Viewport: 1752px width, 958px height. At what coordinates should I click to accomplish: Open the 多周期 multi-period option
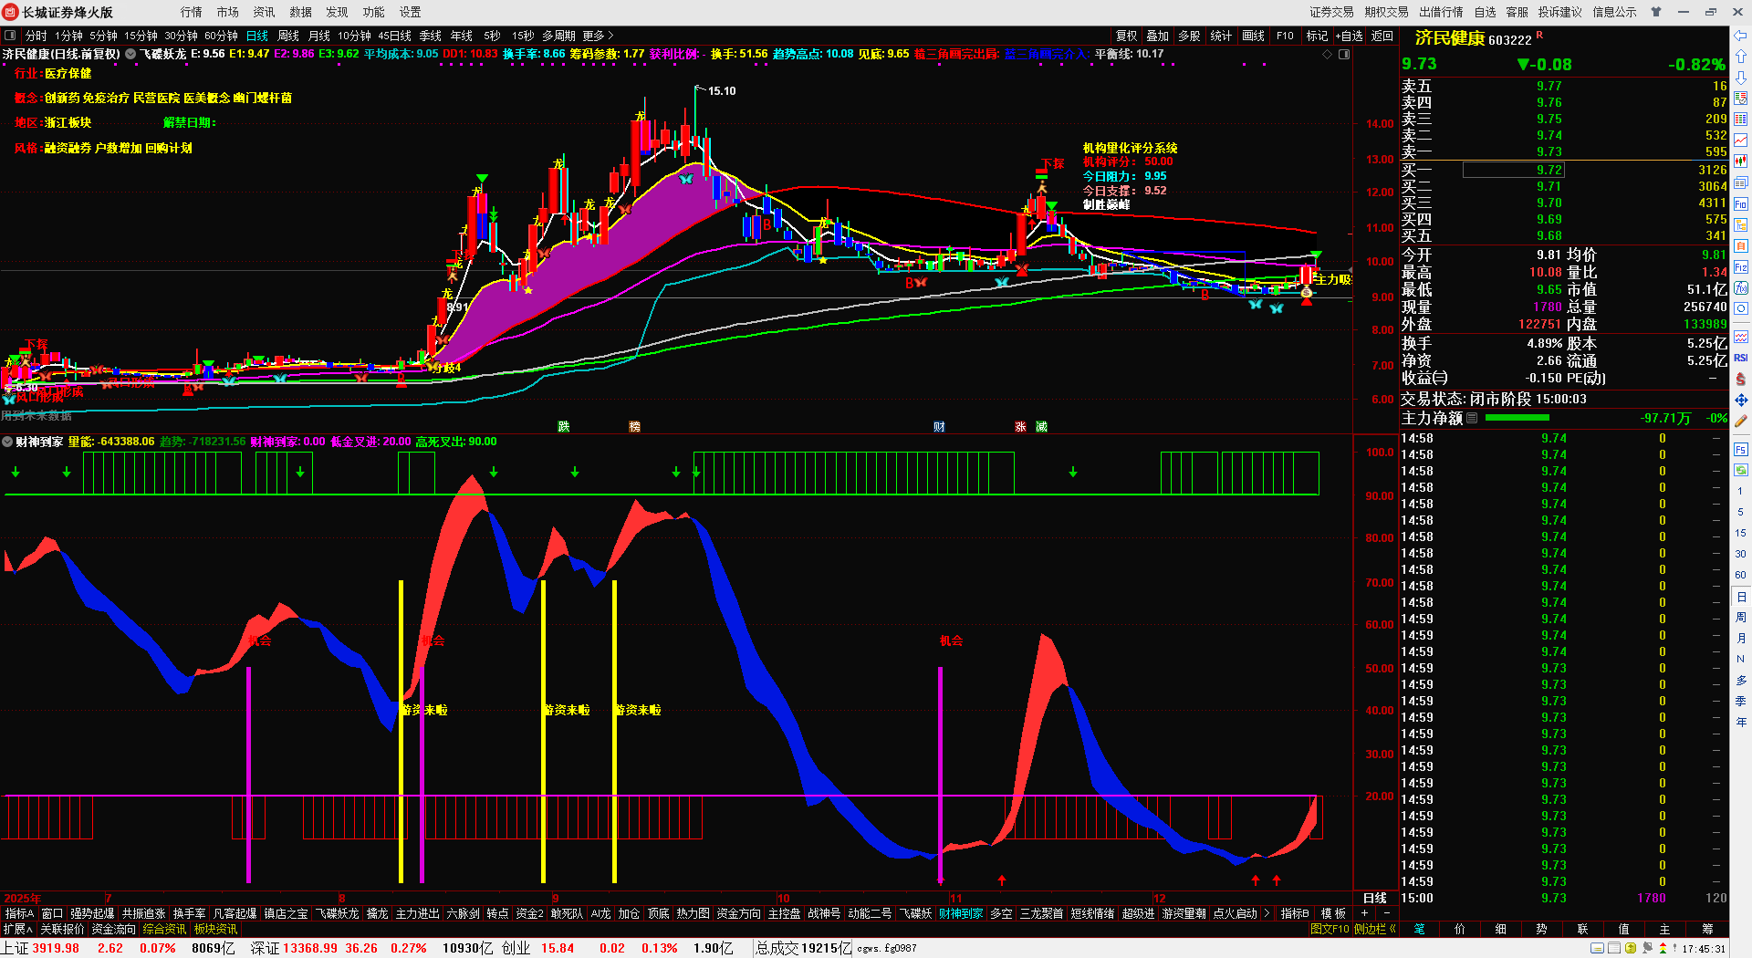pyautogui.click(x=558, y=36)
